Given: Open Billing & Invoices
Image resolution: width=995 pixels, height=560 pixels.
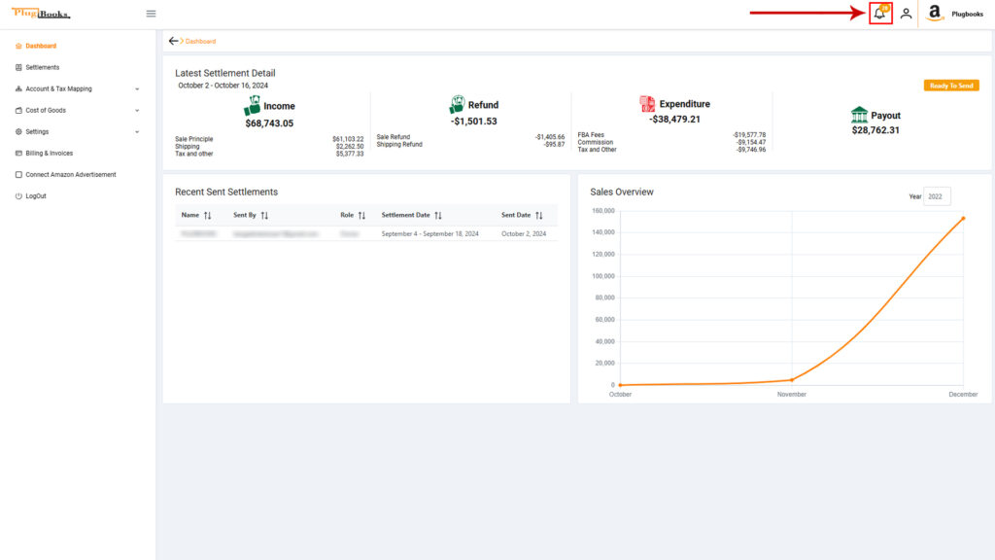Looking at the screenshot, I should (x=50, y=153).
